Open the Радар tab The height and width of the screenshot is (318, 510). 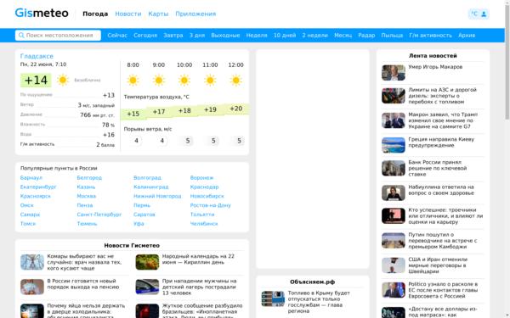(366, 35)
